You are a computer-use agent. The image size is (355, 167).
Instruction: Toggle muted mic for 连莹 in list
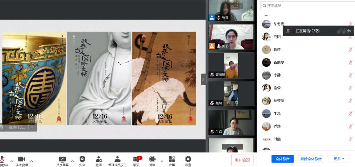click(x=351, y=88)
